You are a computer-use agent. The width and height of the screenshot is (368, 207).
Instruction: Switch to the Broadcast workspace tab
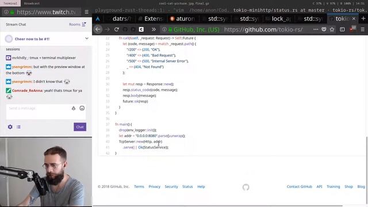point(32,3)
